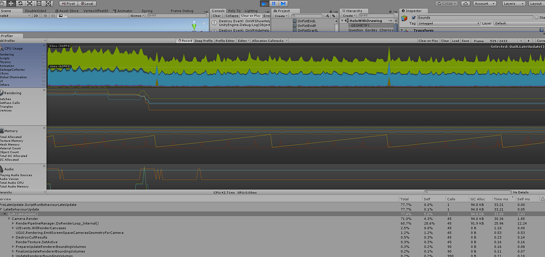Open the profiler Editor target dropdown
Image resolution: width=545 pixels, height=257 pixels.
[x=243, y=41]
